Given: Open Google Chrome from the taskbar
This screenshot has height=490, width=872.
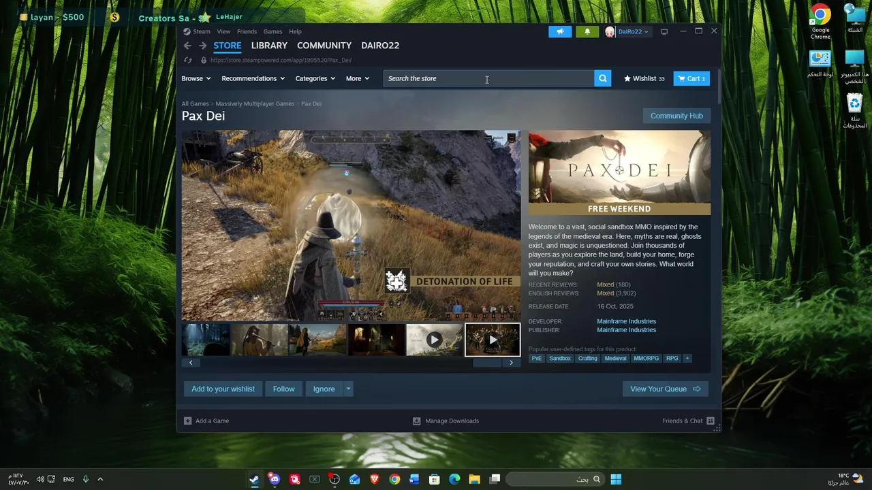Looking at the screenshot, I should (x=394, y=479).
